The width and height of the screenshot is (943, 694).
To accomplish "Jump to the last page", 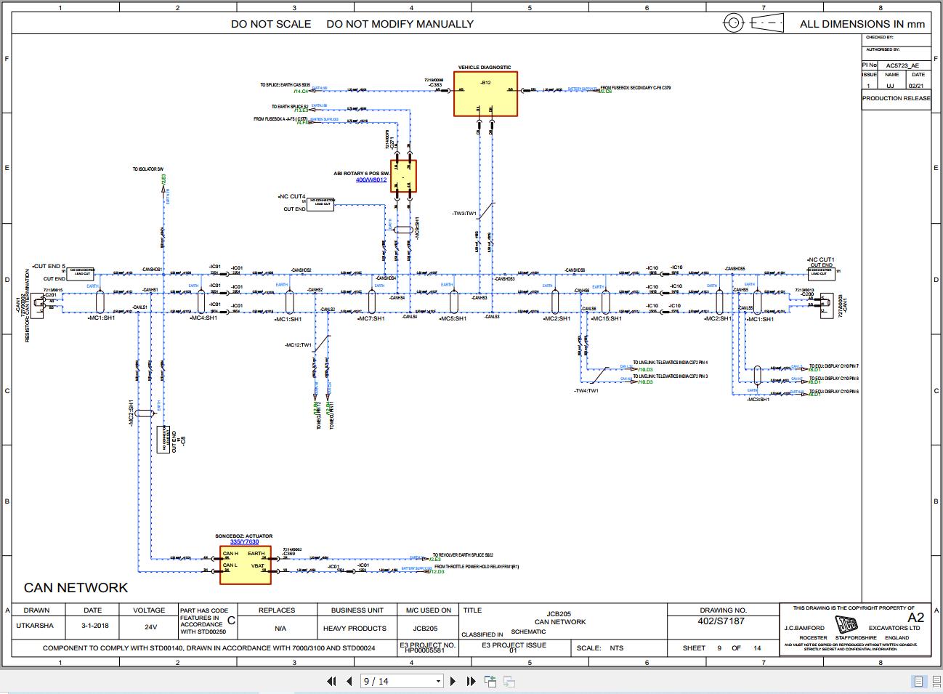I will [x=470, y=681].
